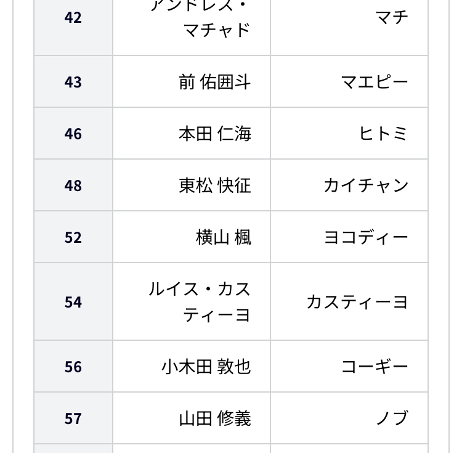This screenshot has height=453, width=462.
Task: Select player name ルイス・カスティーヨ
Action: pyautogui.click(x=200, y=302)
